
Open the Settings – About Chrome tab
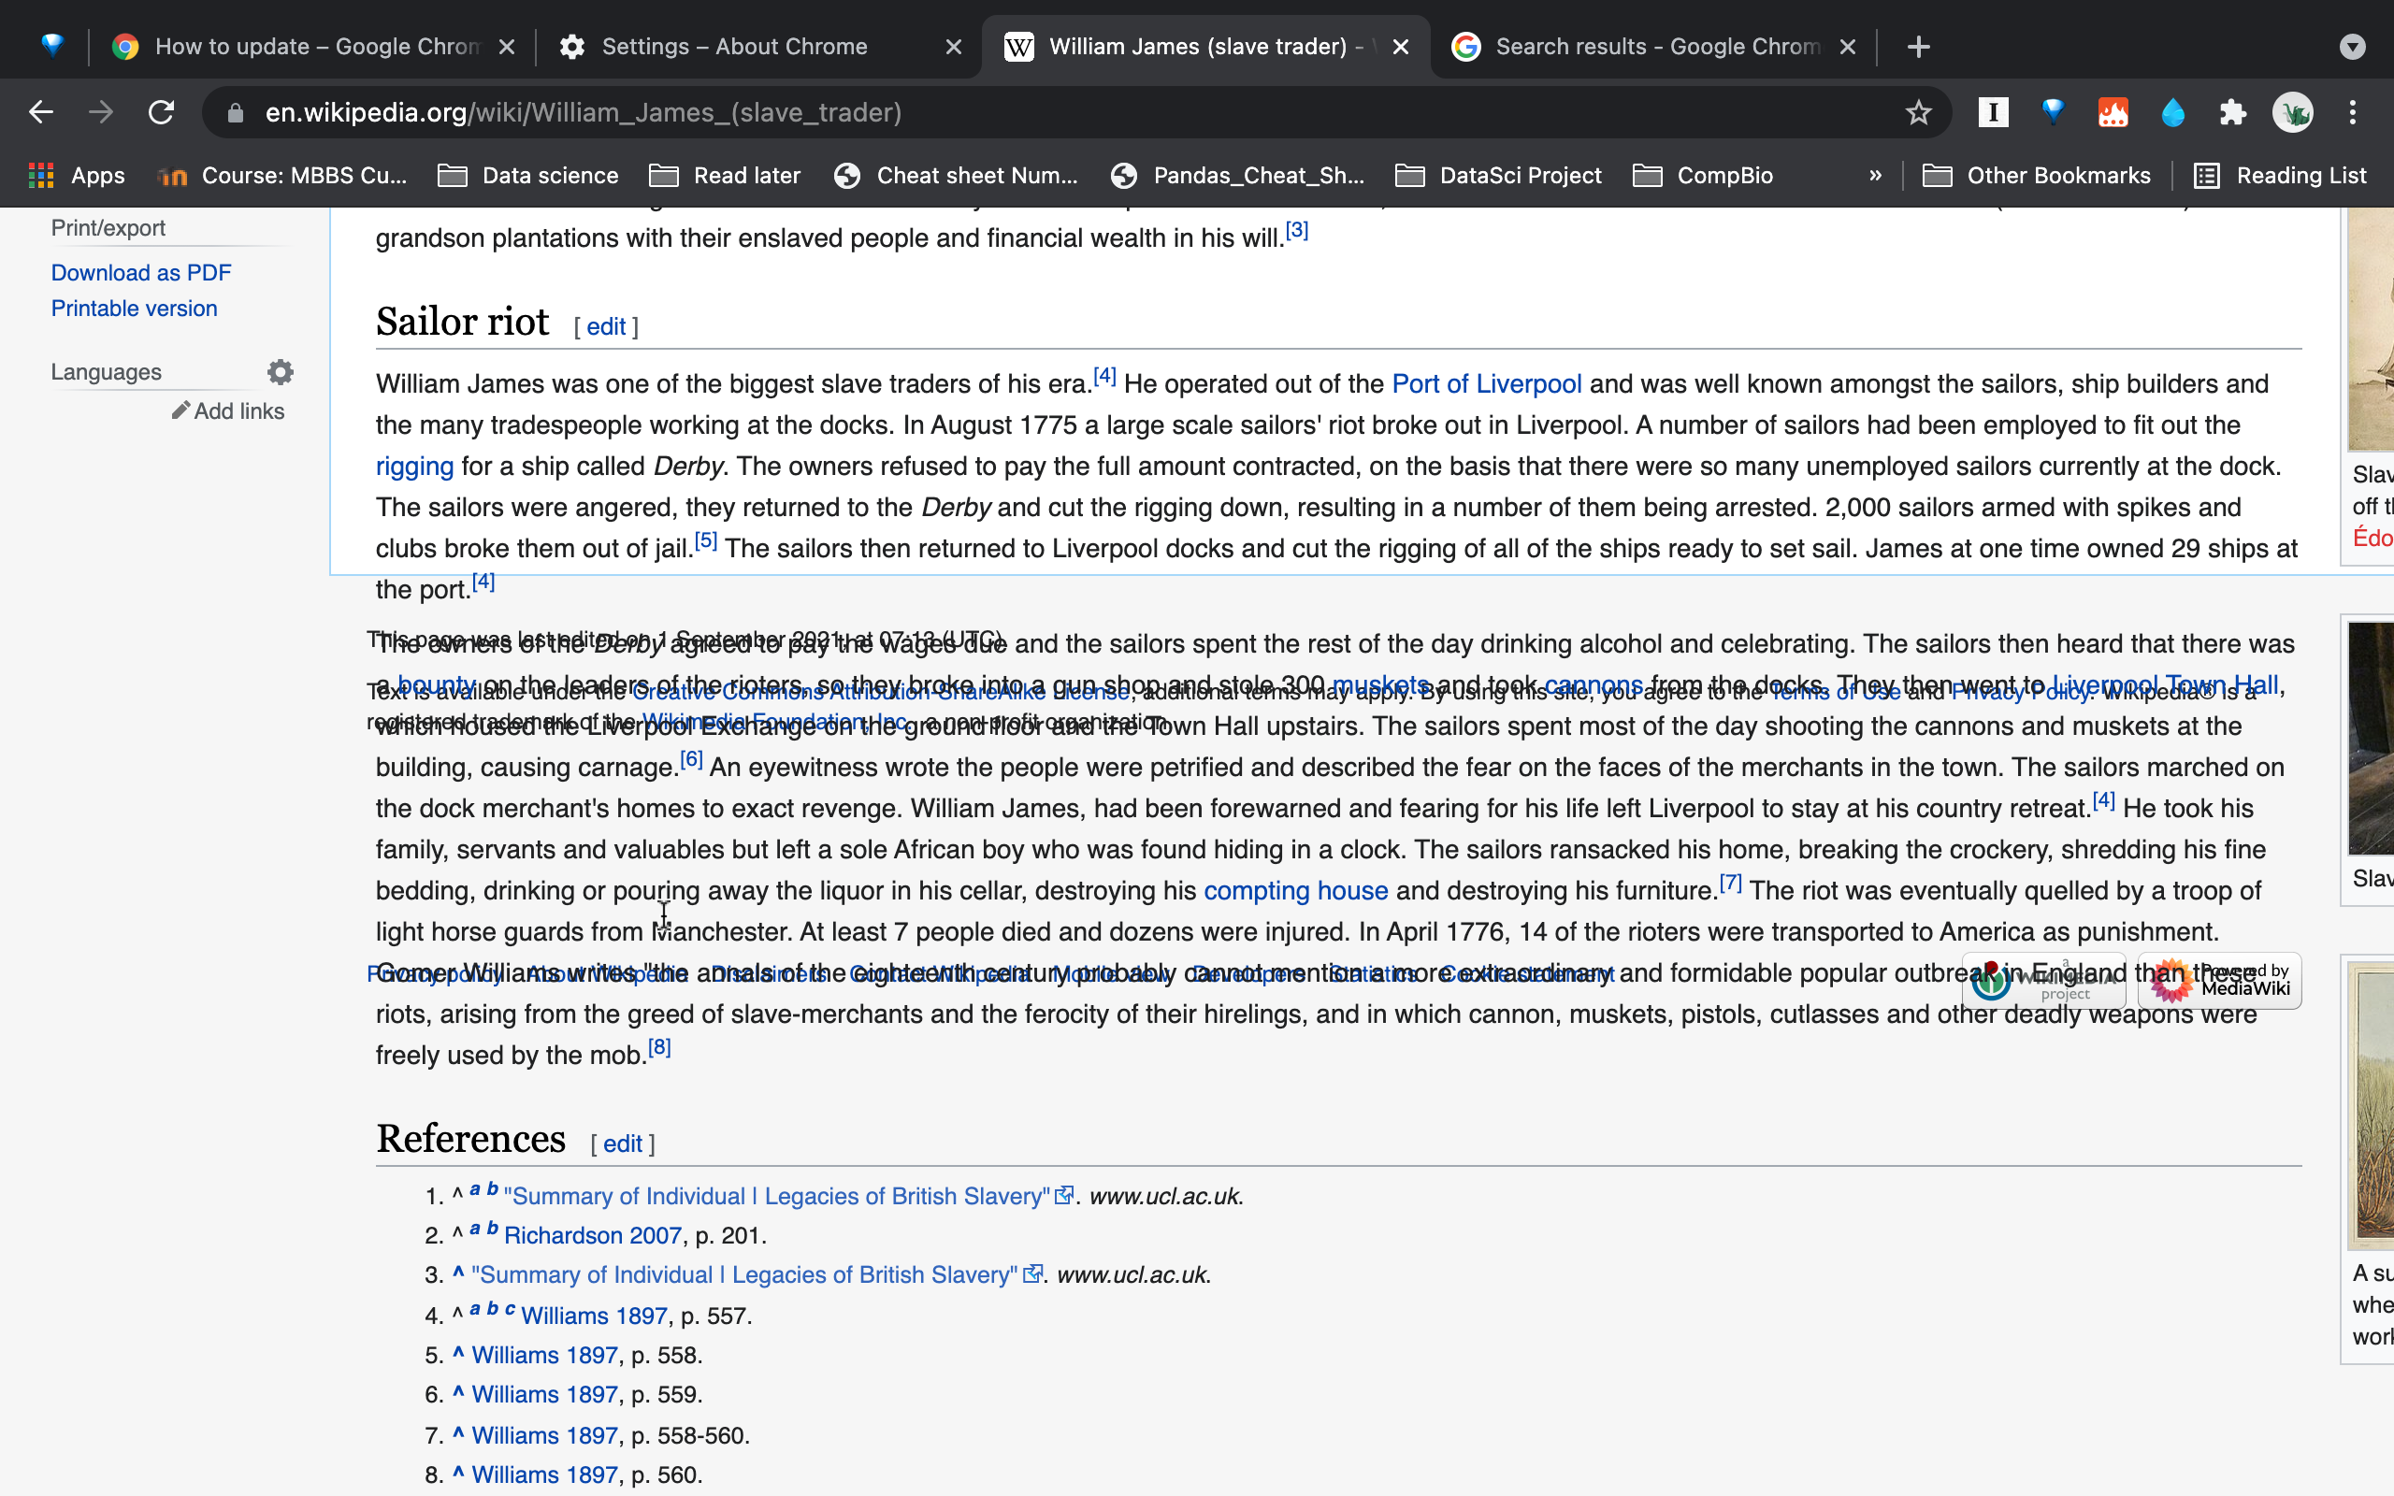[x=729, y=47]
